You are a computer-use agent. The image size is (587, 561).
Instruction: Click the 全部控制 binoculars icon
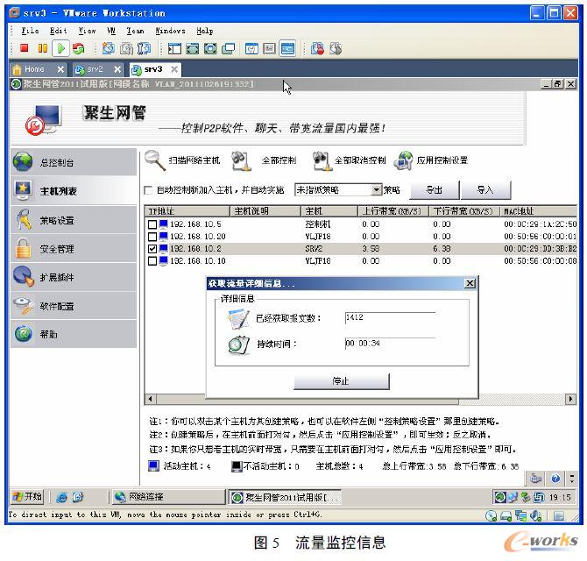pos(241,160)
